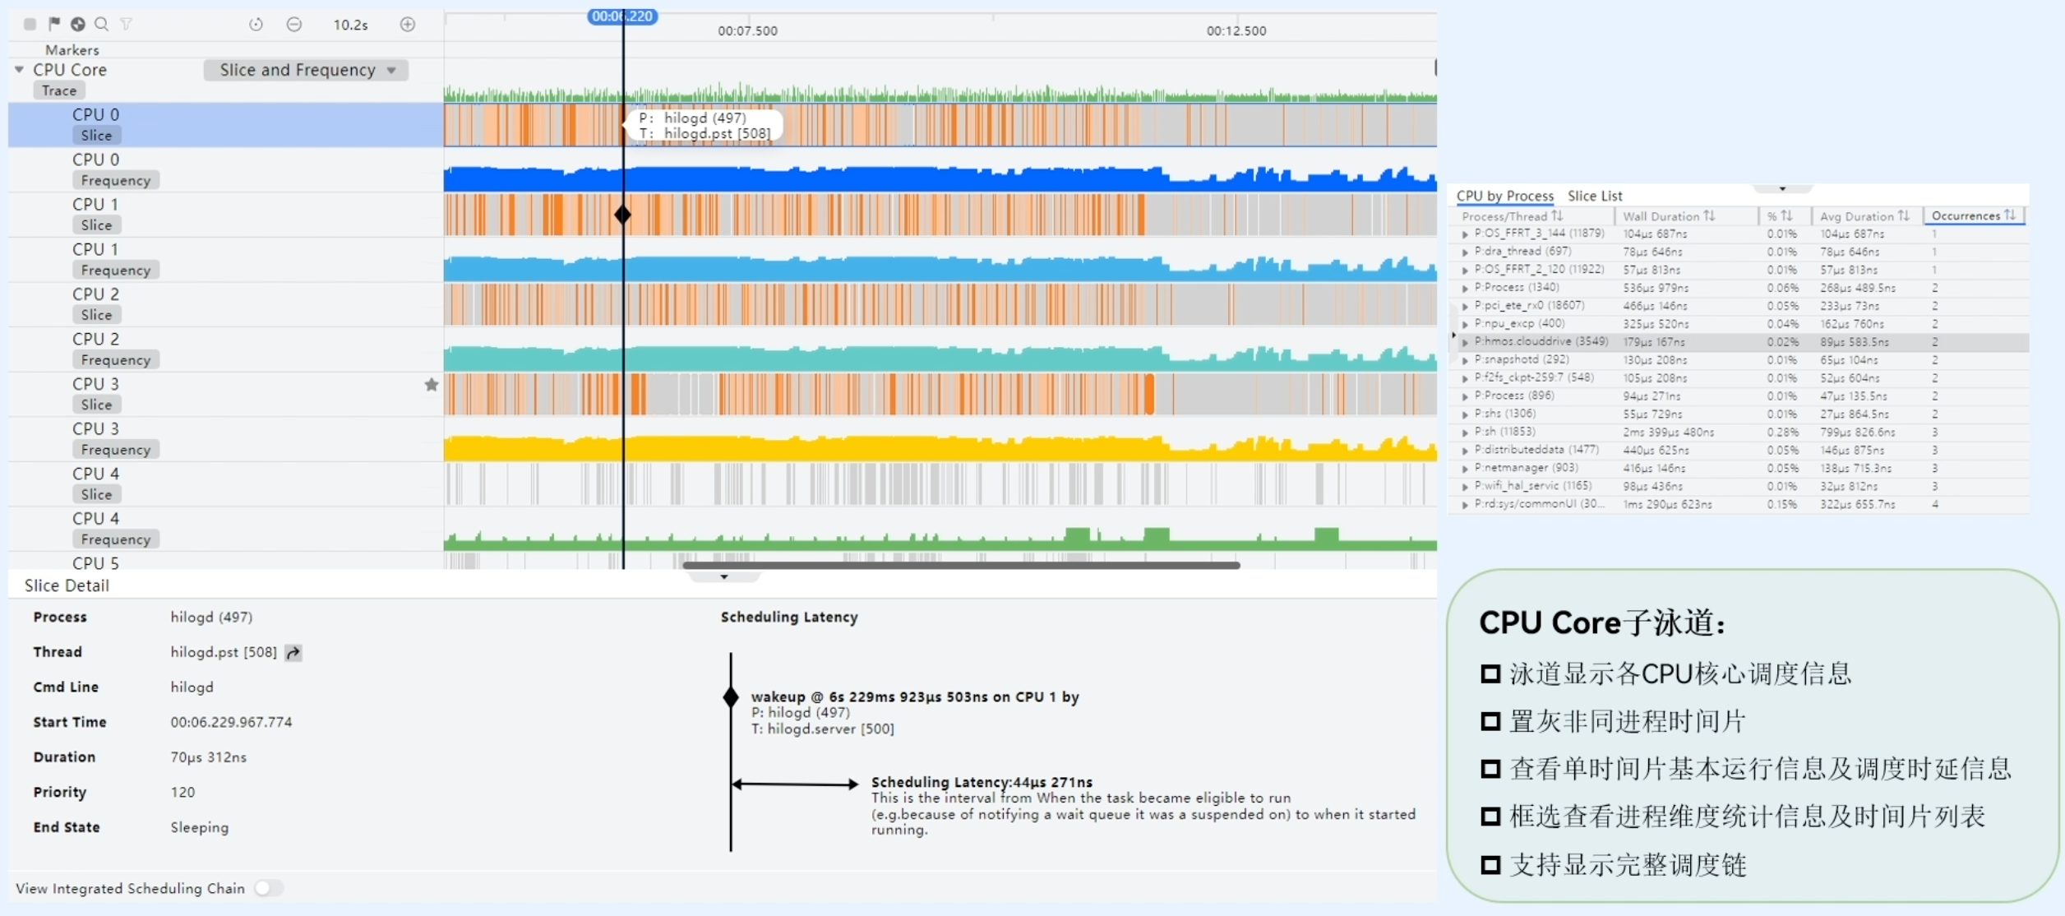Click the wakeup diamond marker on CPU 1
This screenshot has width=2065, height=916.
[x=622, y=215]
